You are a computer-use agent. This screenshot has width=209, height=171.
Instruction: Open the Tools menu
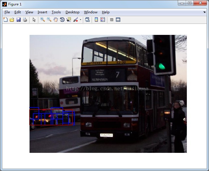(x=56, y=12)
